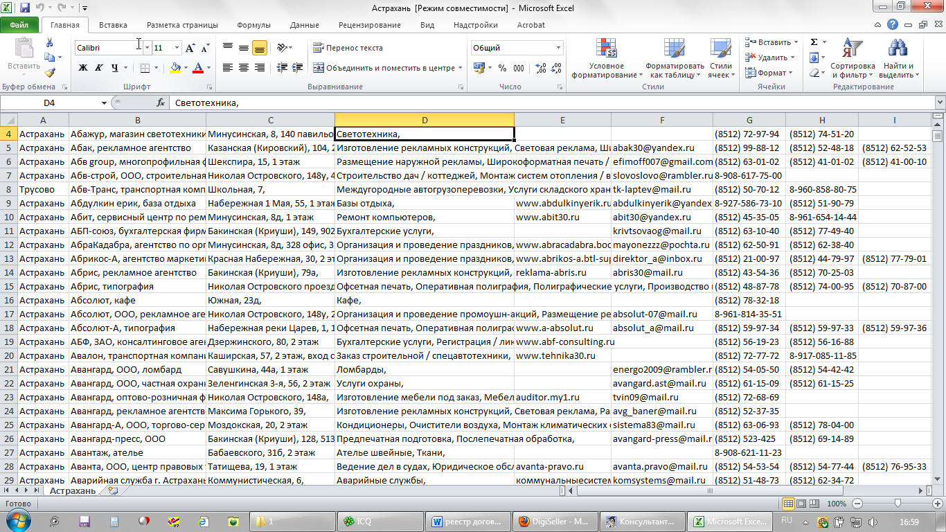
Task: Apply Comma Style (000) number format
Action: 519,68
